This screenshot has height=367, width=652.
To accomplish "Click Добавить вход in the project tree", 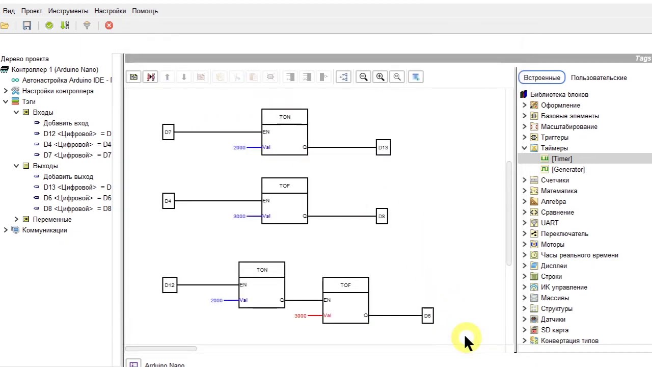I will pyautogui.click(x=66, y=123).
